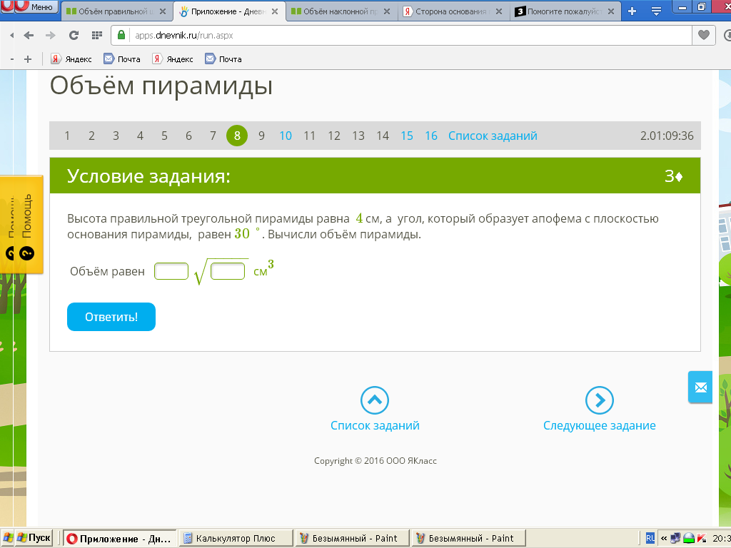This screenshot has height=548, width=731.
Task: Open the first Яндекс bookmark
Action: 71,59
